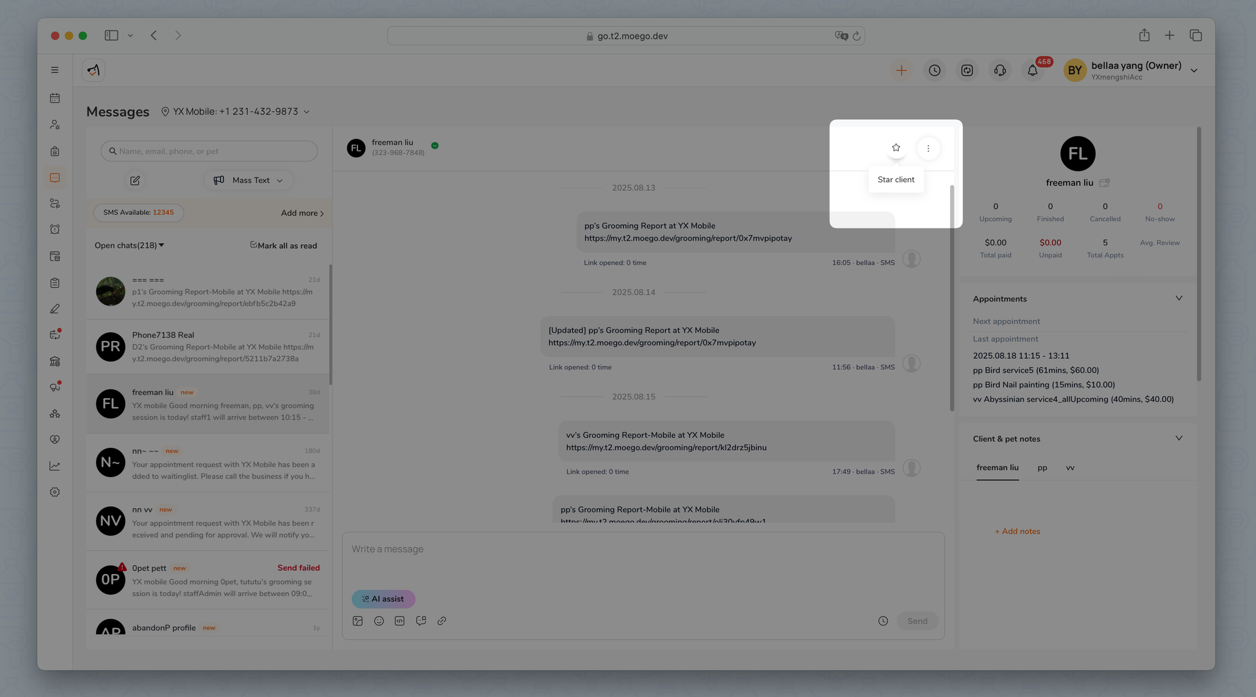Click the conversation scrollbar
The height and width of the screenshot is (697, 1256).
pos(952,298)
